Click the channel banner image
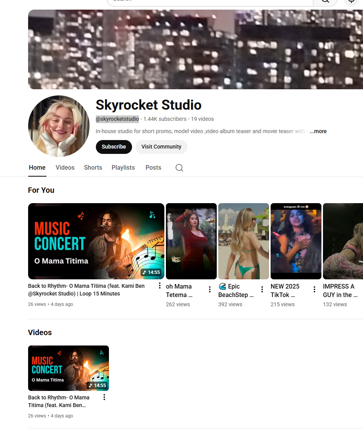Image resolution: width=363 pixels, height=429 pixels. (196, 50)
